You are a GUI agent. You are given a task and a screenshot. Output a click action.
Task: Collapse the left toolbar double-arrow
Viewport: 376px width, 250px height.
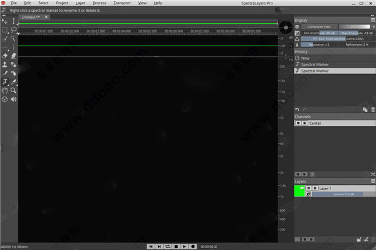[4, 15]
